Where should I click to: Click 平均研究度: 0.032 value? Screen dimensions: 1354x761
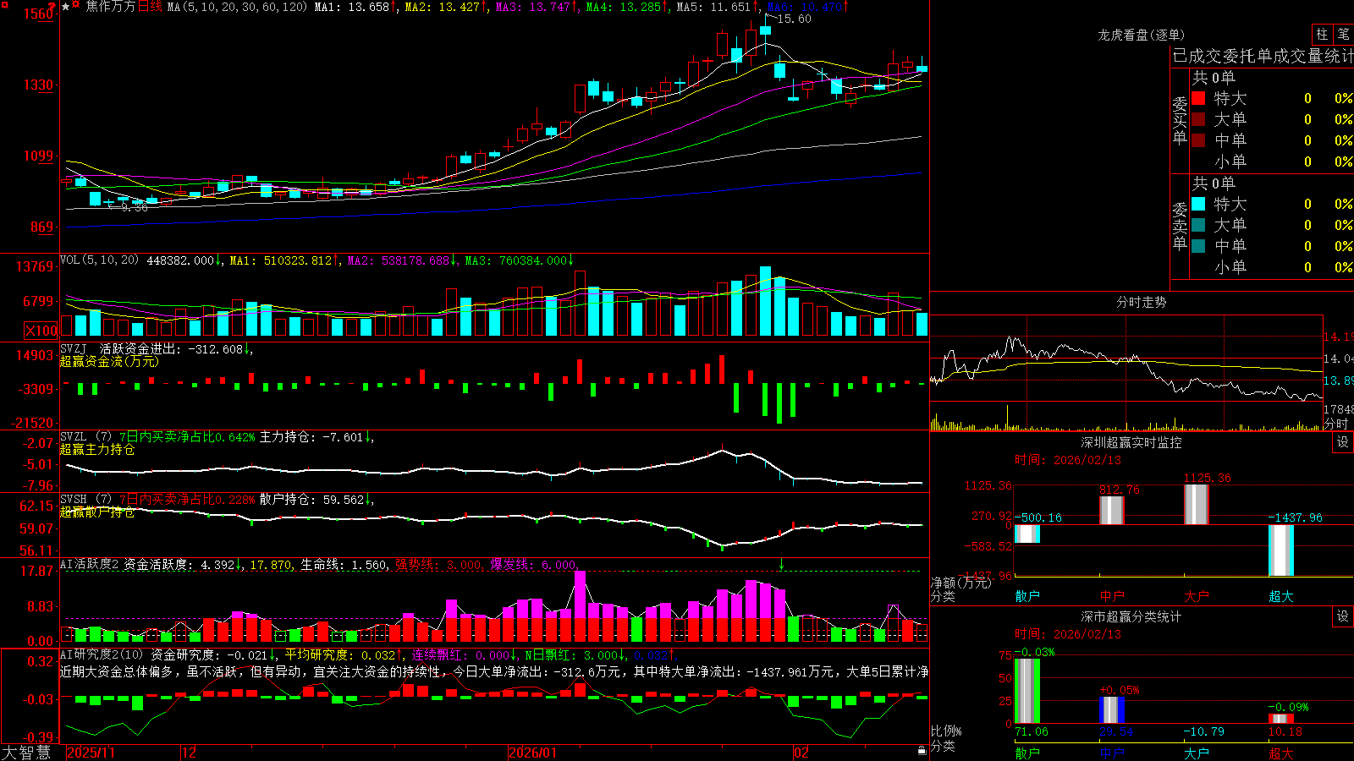340,654
